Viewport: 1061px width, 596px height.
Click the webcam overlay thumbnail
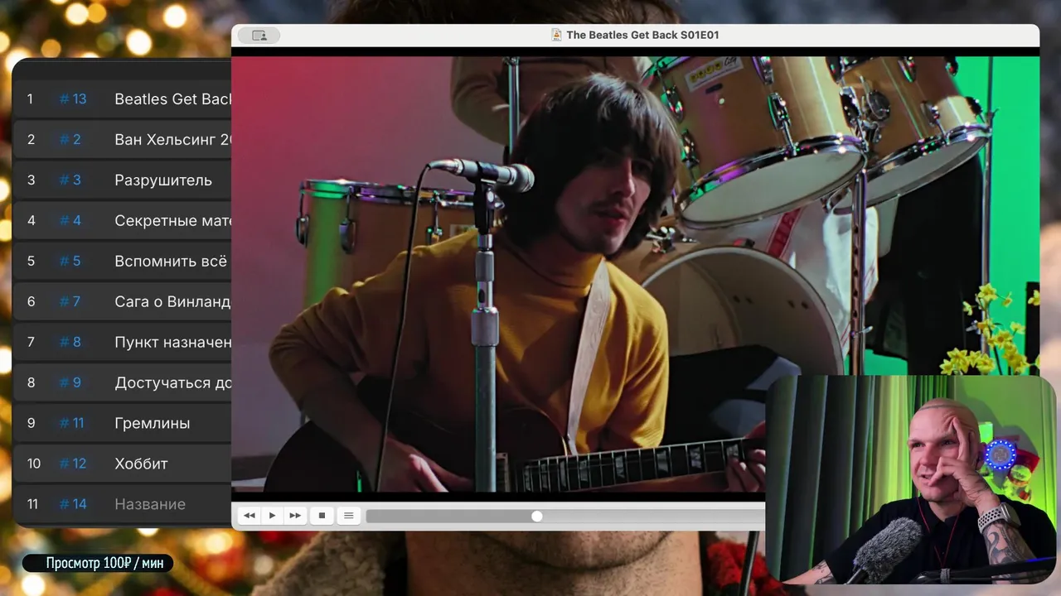(x=912, y=480)
